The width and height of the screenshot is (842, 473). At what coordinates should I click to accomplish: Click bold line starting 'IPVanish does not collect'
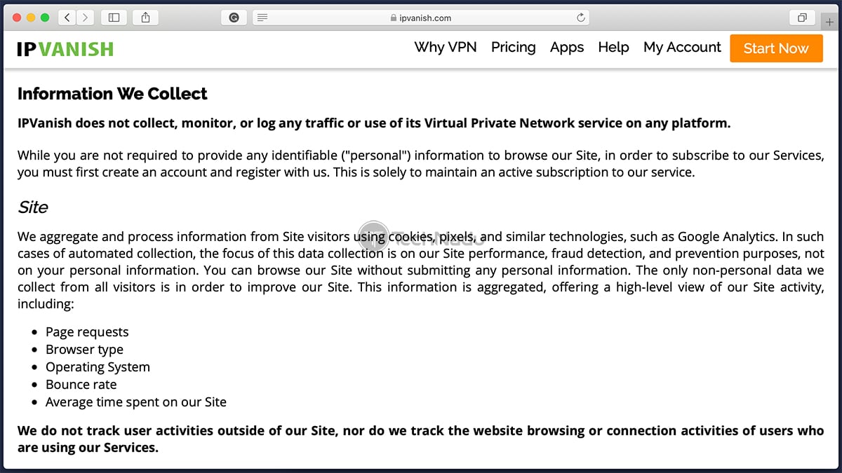click(x=374, y=123)
